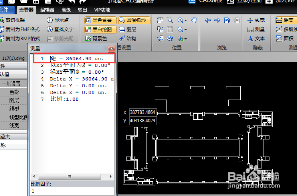Click the zoom in magnifier icon

coord(180,20)
